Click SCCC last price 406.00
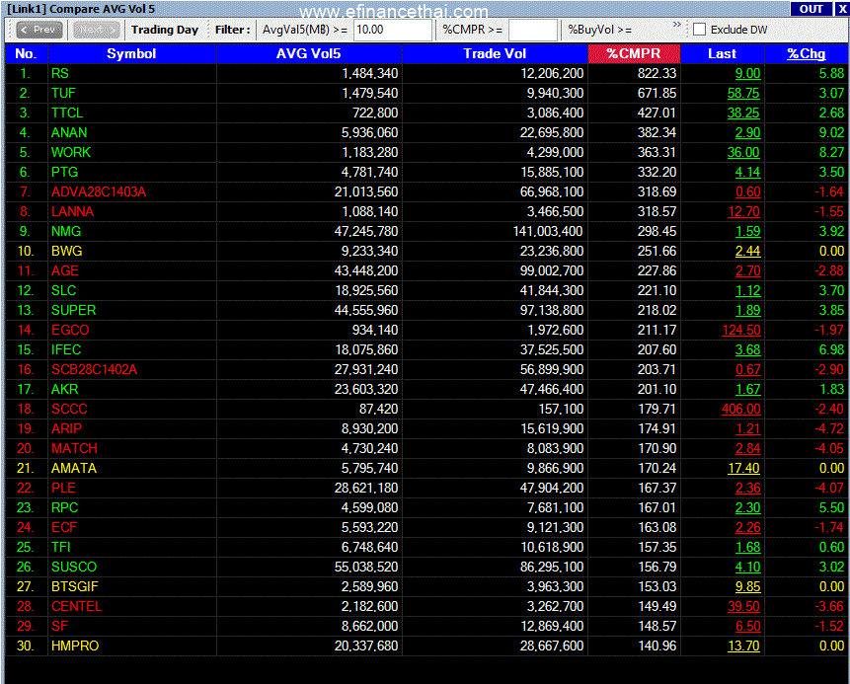The width and height of the screenshot is (850, 684). point(741,409)
